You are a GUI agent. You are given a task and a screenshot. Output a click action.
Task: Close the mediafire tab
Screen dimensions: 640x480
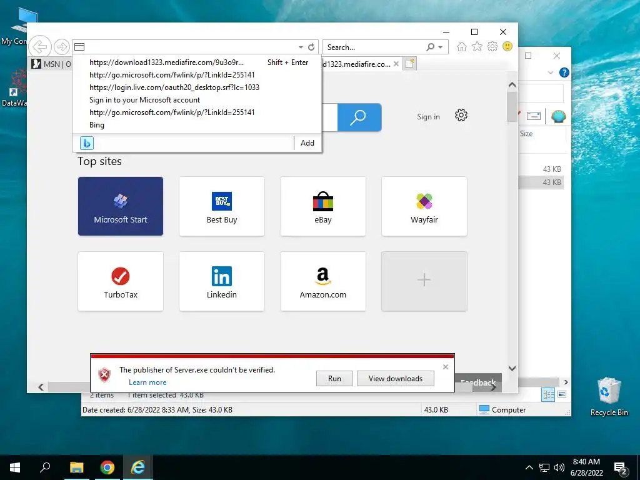[396, 64]
